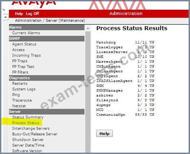Click Log Off in the header
This screenshot has width=190, height=154.
click(x=32, y=14)
